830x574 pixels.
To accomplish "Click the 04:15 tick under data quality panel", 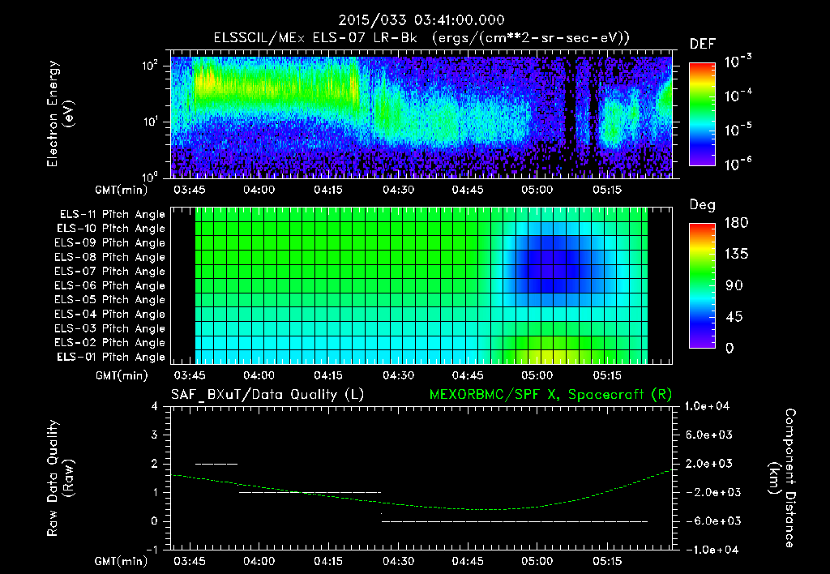I will pyautogui.click(x=329, y=561).
